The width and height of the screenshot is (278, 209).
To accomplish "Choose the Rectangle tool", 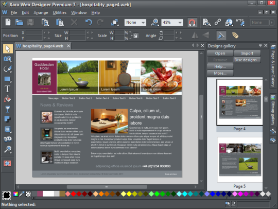I will coord(7,79).
